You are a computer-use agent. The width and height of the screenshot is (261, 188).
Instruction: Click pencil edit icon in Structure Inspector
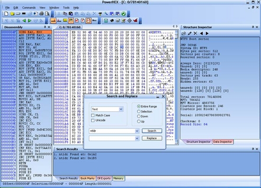pos(189,33)
